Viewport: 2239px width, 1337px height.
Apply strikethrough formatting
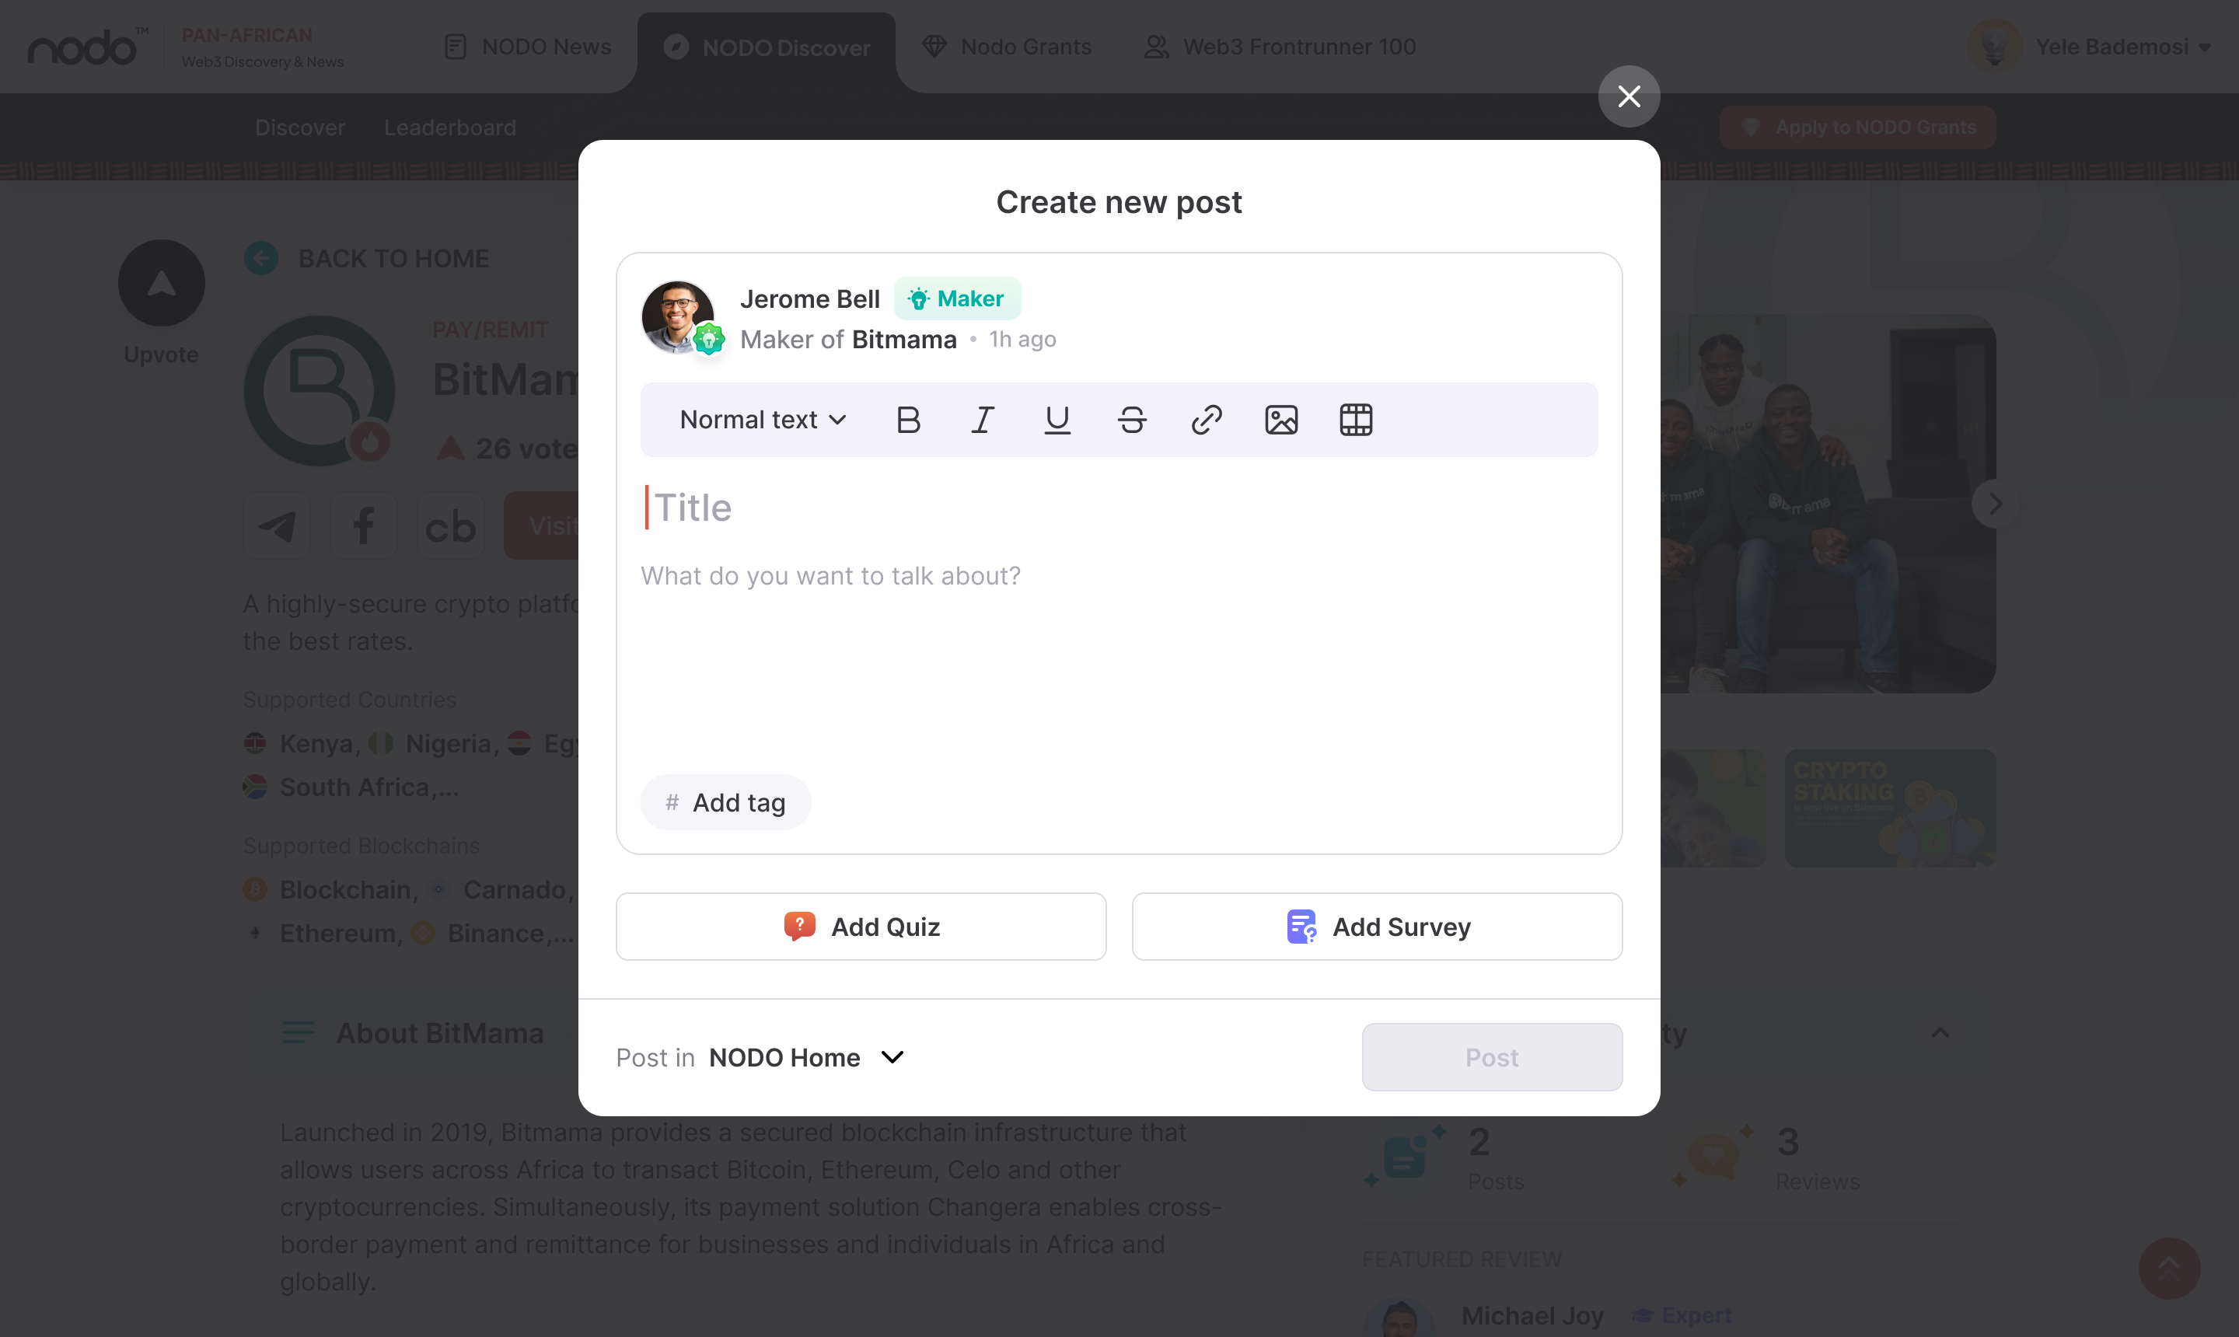[1132, 420]
